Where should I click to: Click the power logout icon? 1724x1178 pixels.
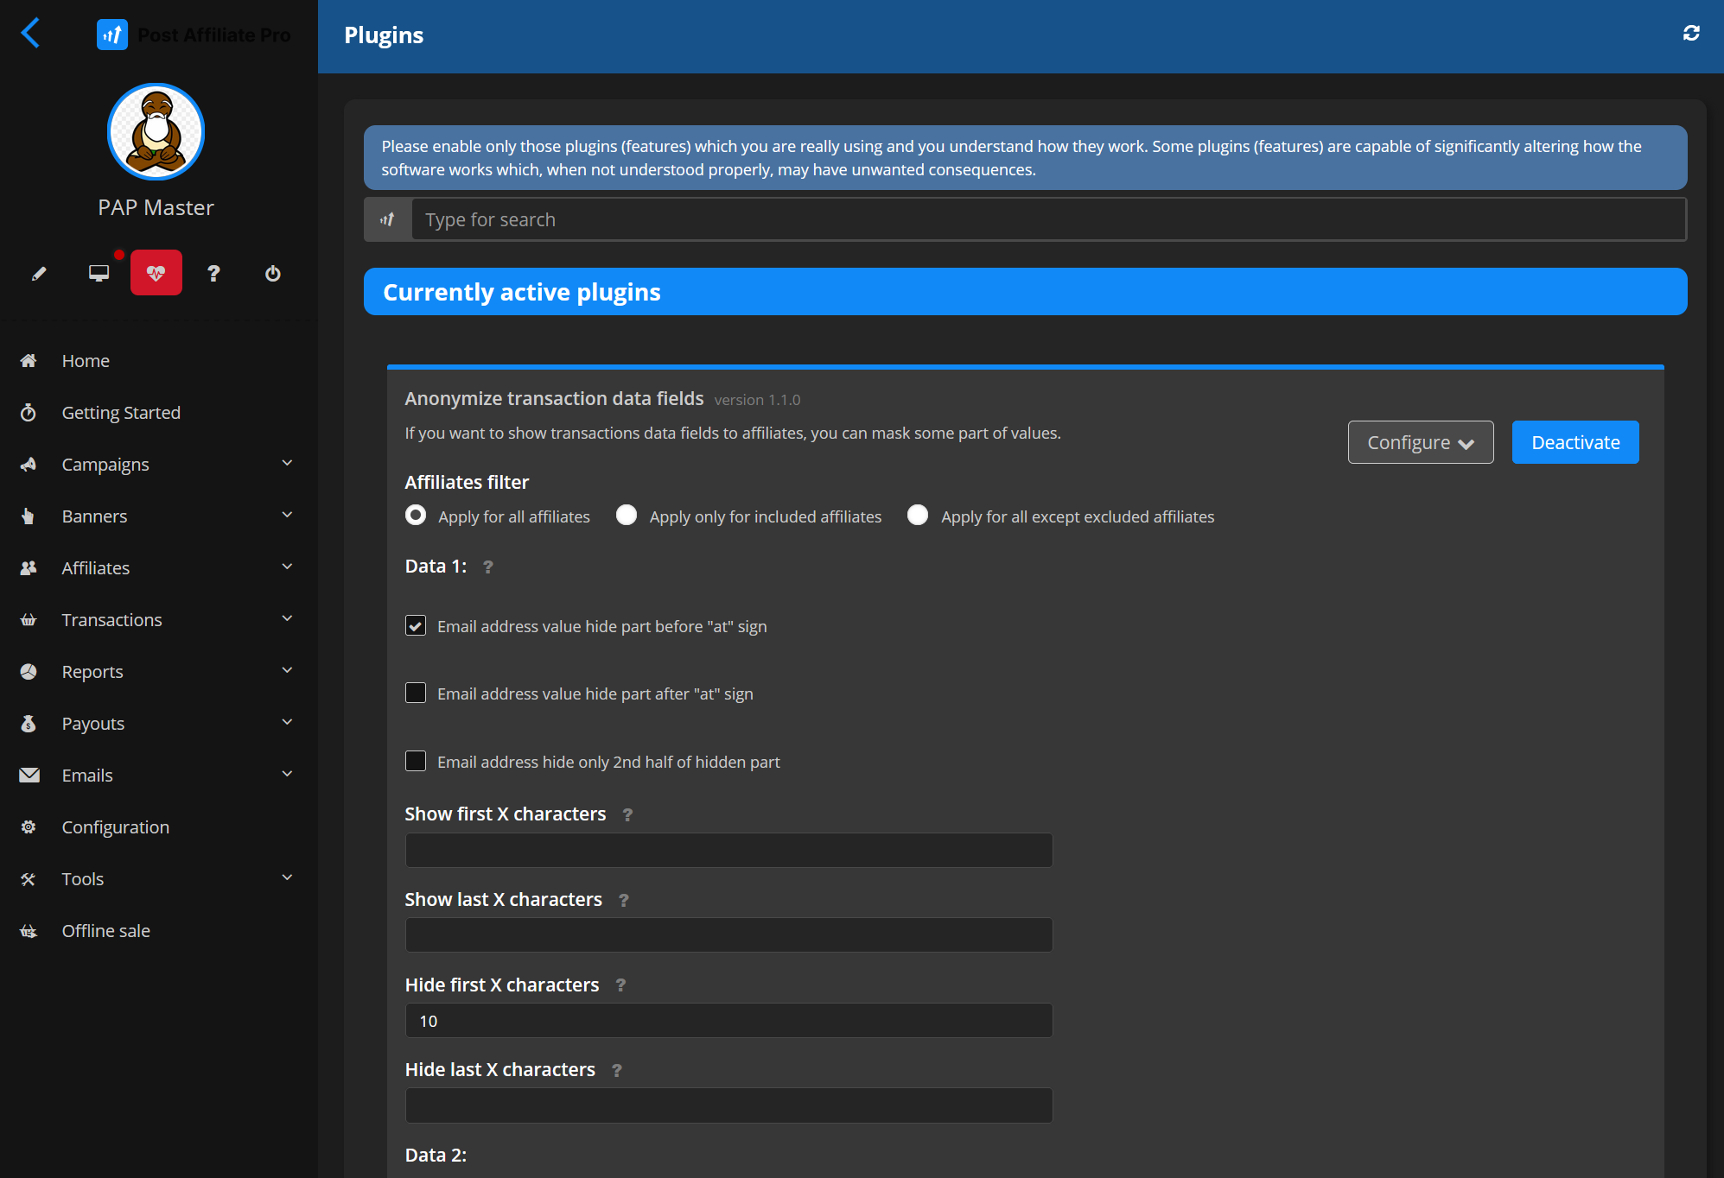(x=272, y=274)
